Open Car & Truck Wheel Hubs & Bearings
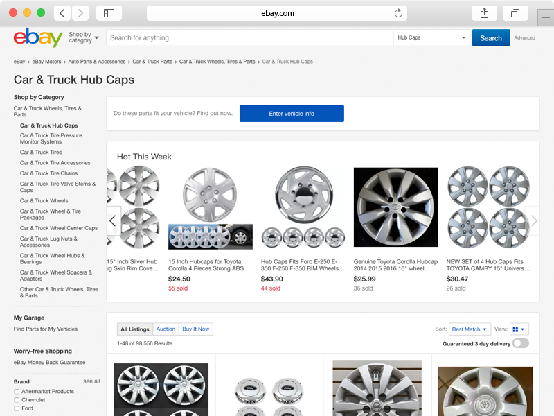This screenshot has height=416, width=554. (53, 259)
